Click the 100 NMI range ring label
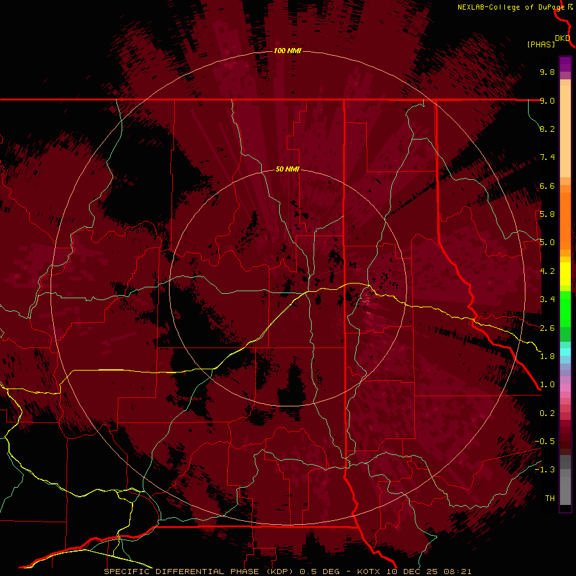 pyautogui.click(x=287, y=51)
